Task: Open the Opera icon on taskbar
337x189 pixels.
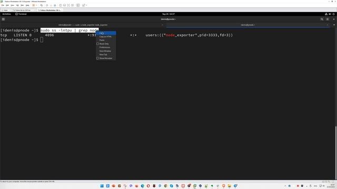Action: [x=148, y=186]
